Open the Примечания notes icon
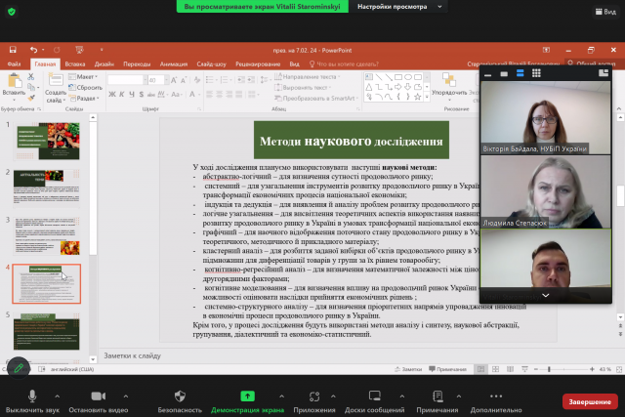The width and height of the screenshot is (625, 417). pos(437,396)
